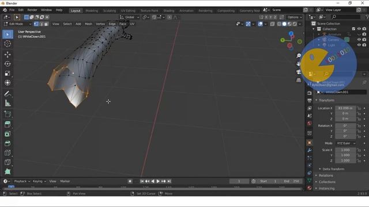The height and width of the screenshot is (207, 369).
Task: Click Rotation X value field
Action: tap(345, 126)
